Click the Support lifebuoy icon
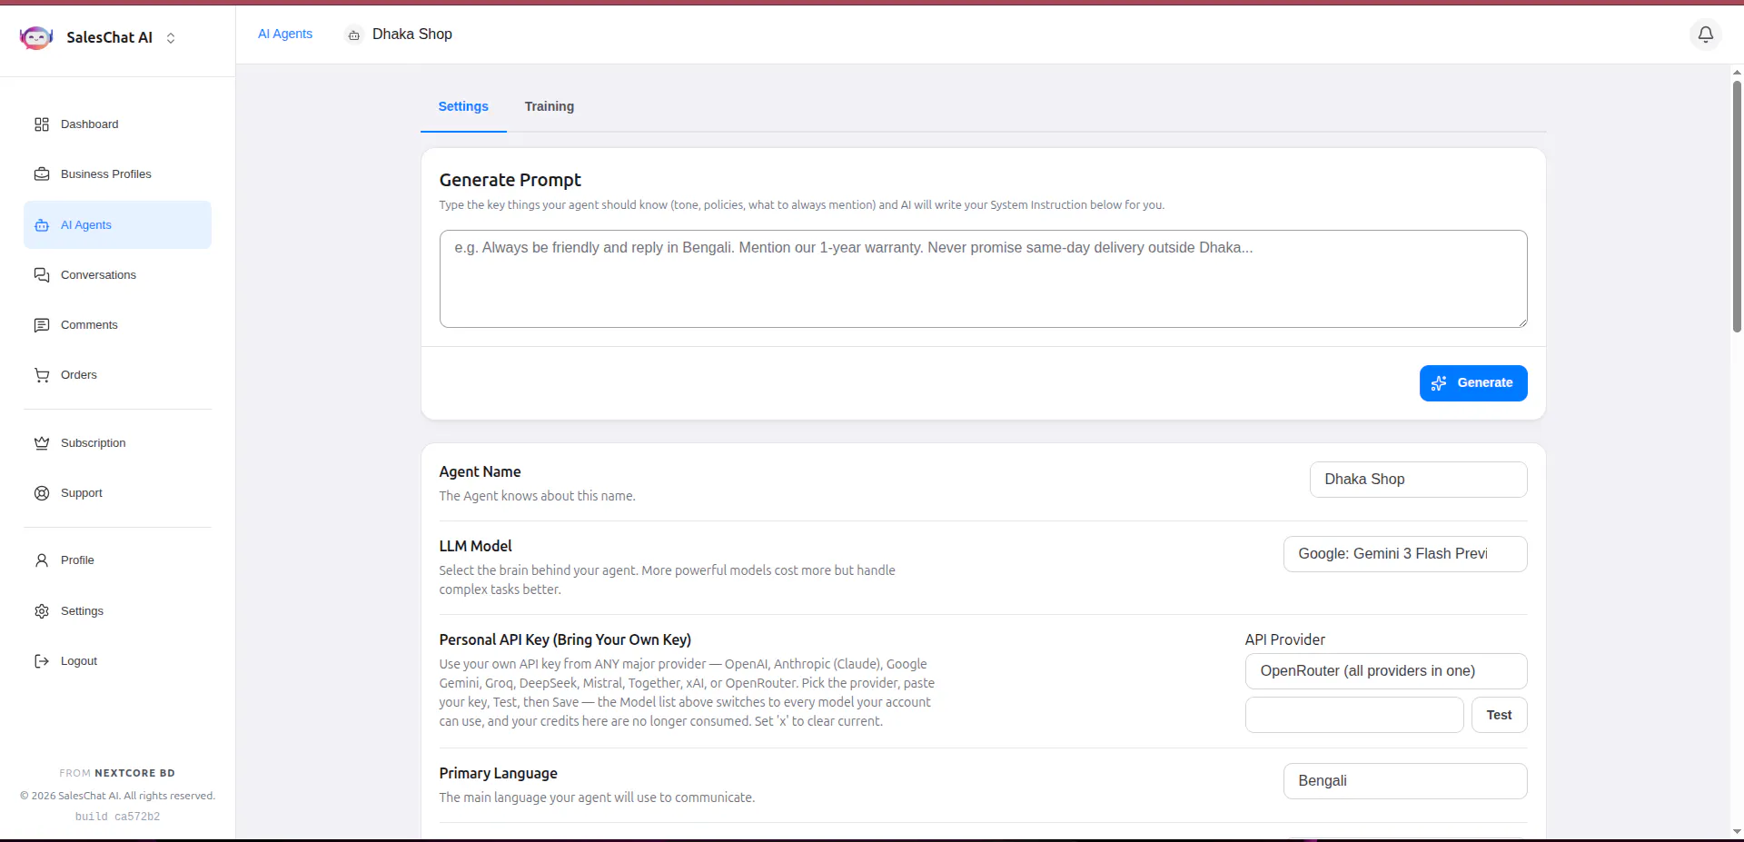Viewport: 1744px width, 842px height. coord(42,493)
